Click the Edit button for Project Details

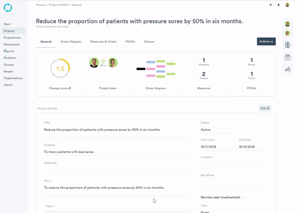click(x=265, y=108)
